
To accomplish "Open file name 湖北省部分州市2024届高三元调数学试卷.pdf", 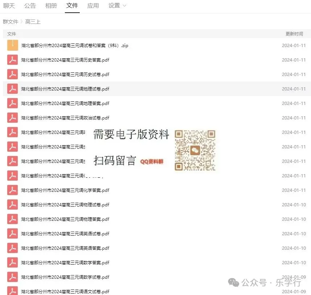I will [x=65, y=277].
